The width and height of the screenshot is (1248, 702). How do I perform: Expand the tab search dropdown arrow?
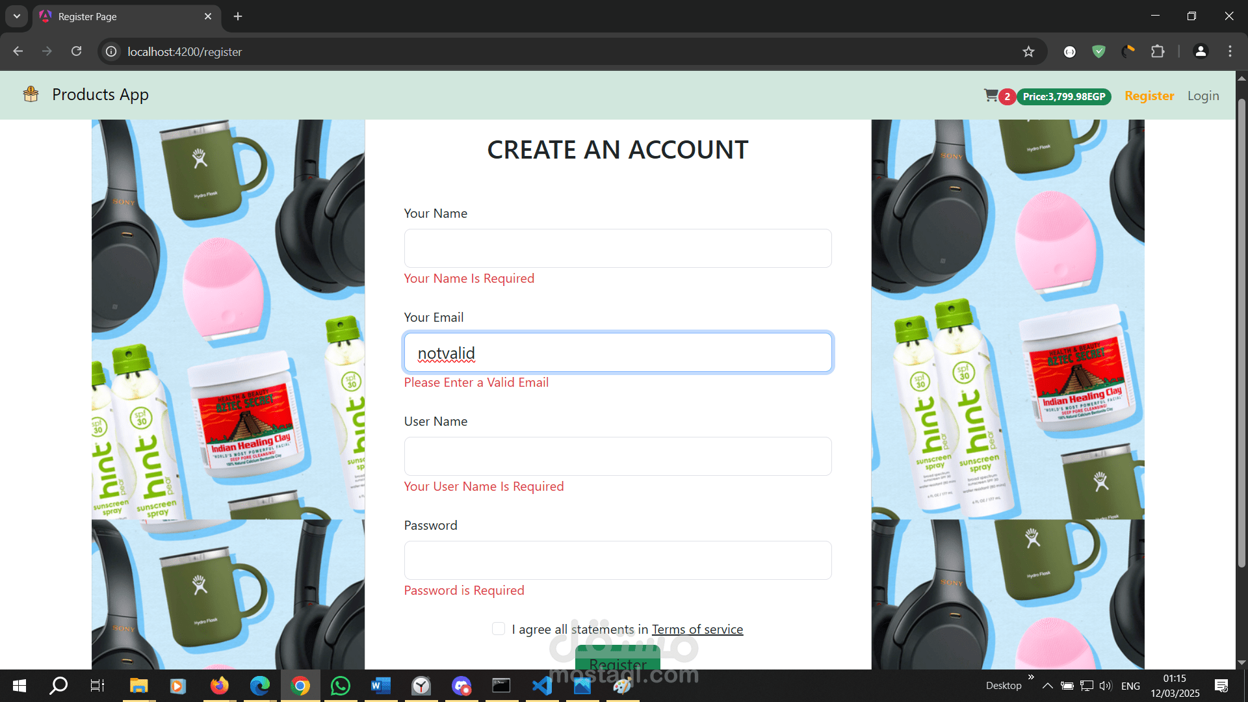point(16,16)
